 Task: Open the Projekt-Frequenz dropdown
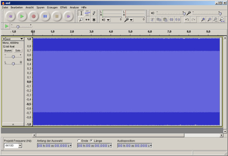click(x=20, y=146)
